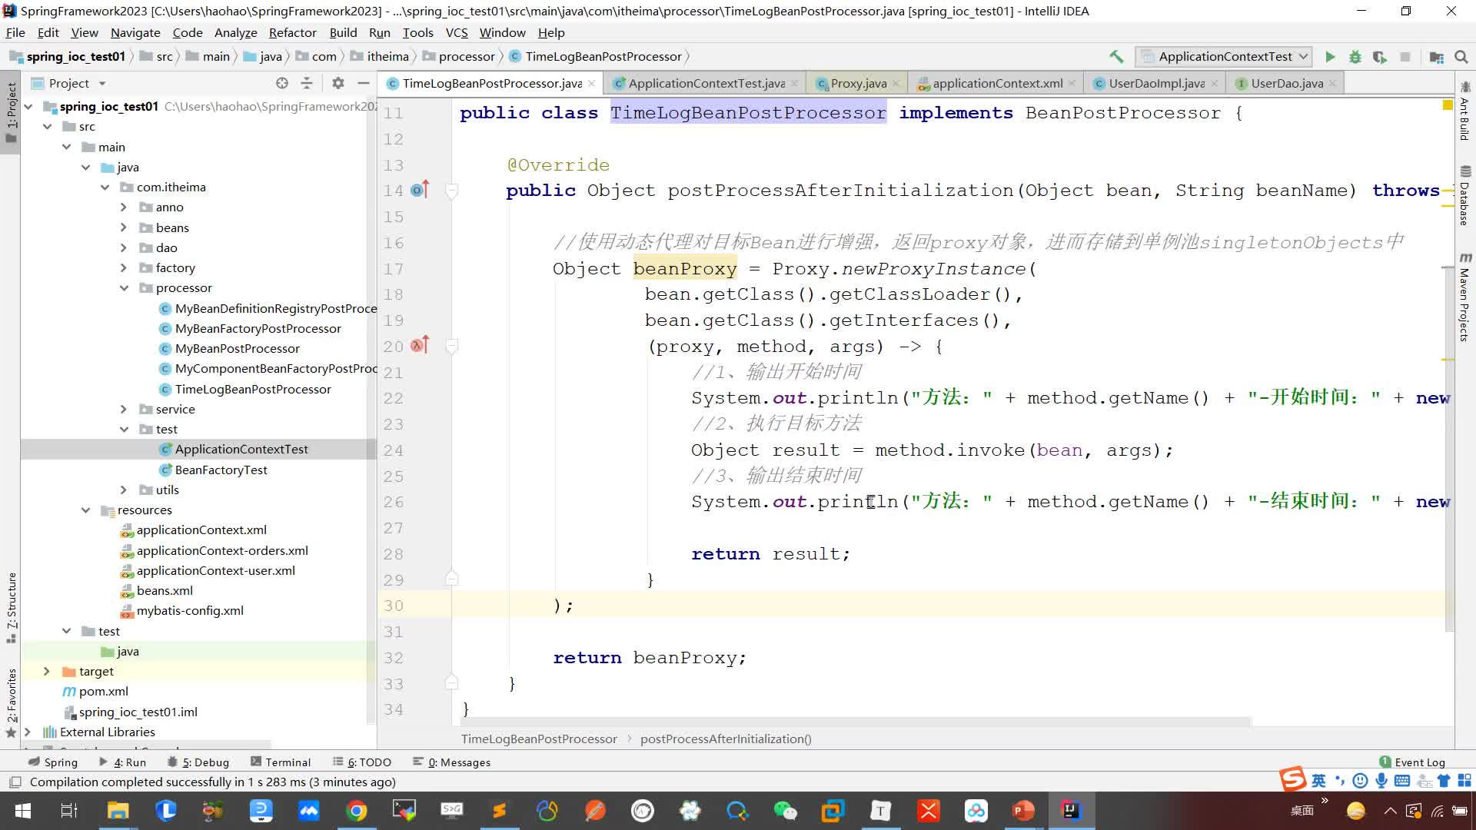Expand the service package folder

pyautogui.click(x=123, y=408)
